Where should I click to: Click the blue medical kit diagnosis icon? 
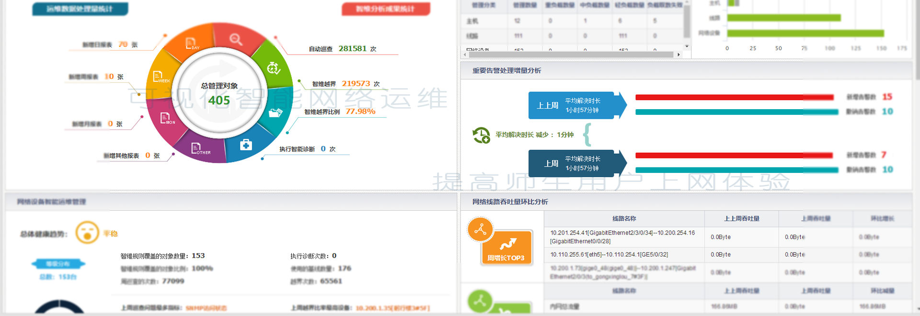pyautogui.click(x=246, y=144)
